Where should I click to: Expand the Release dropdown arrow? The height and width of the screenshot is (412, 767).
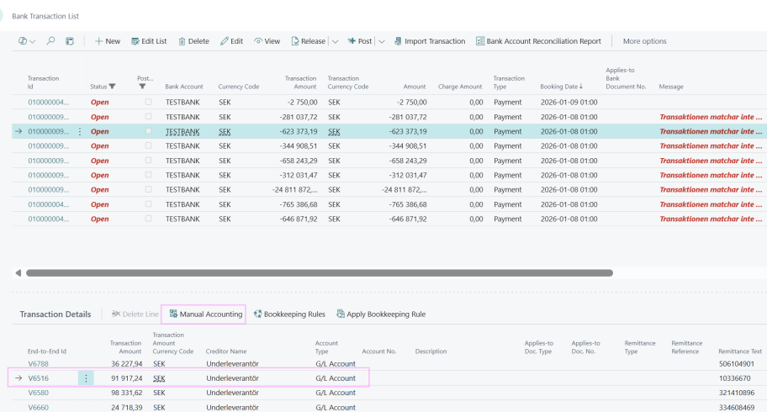tap(335, 41)
